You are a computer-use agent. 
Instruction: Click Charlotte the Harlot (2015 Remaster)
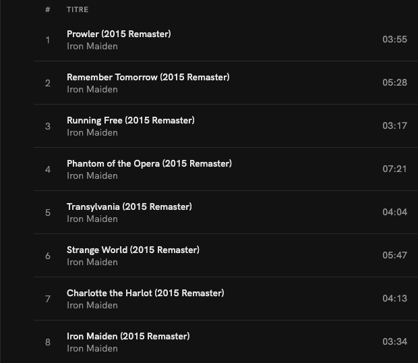pyautogui.click(x=145, y=293)
